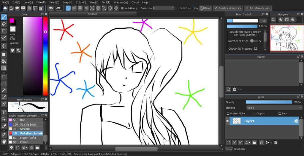Select the Bucket fill tool
304x156 pixels.
[x=4, y=61]
